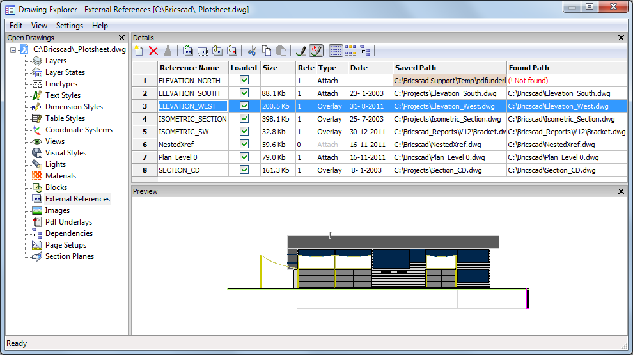
Task: Close the Preview panel
Action: coord(621,191)
